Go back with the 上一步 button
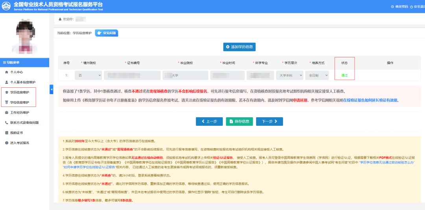This screenshot has height=210, width=425. pyautogui.click(x=209, y=122)
